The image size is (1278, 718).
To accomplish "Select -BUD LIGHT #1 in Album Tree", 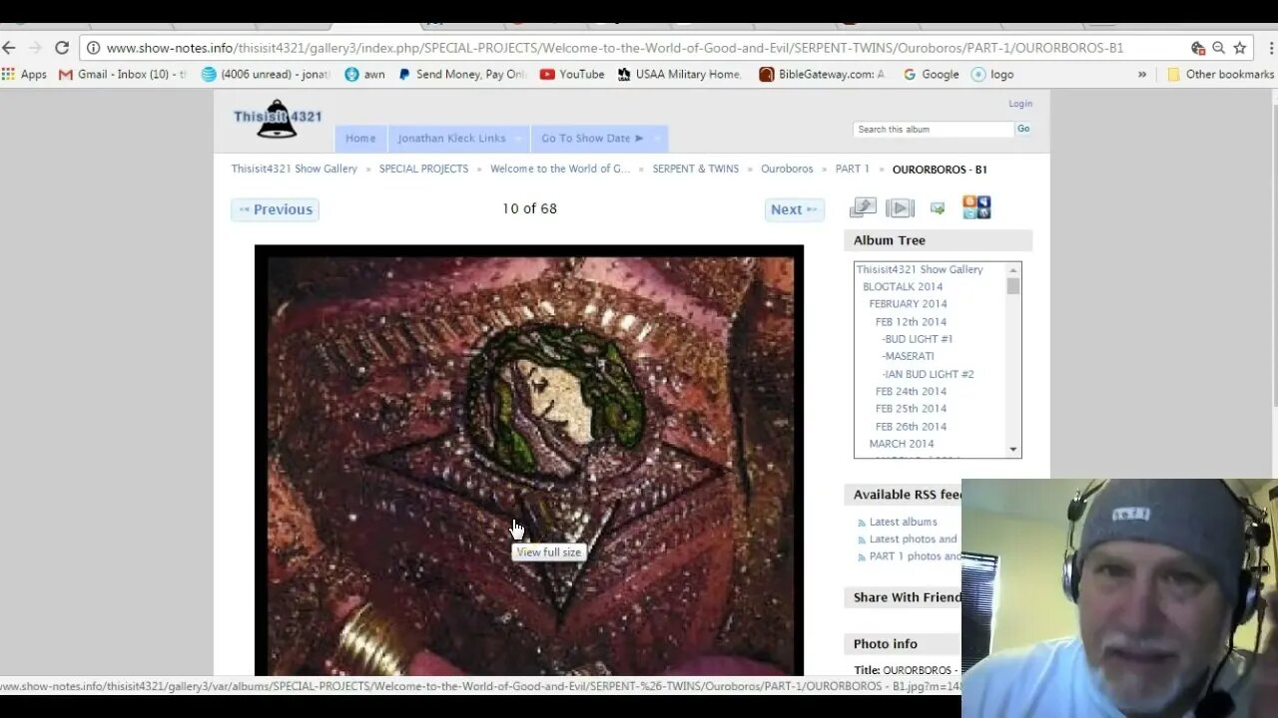I will [917, 339].
